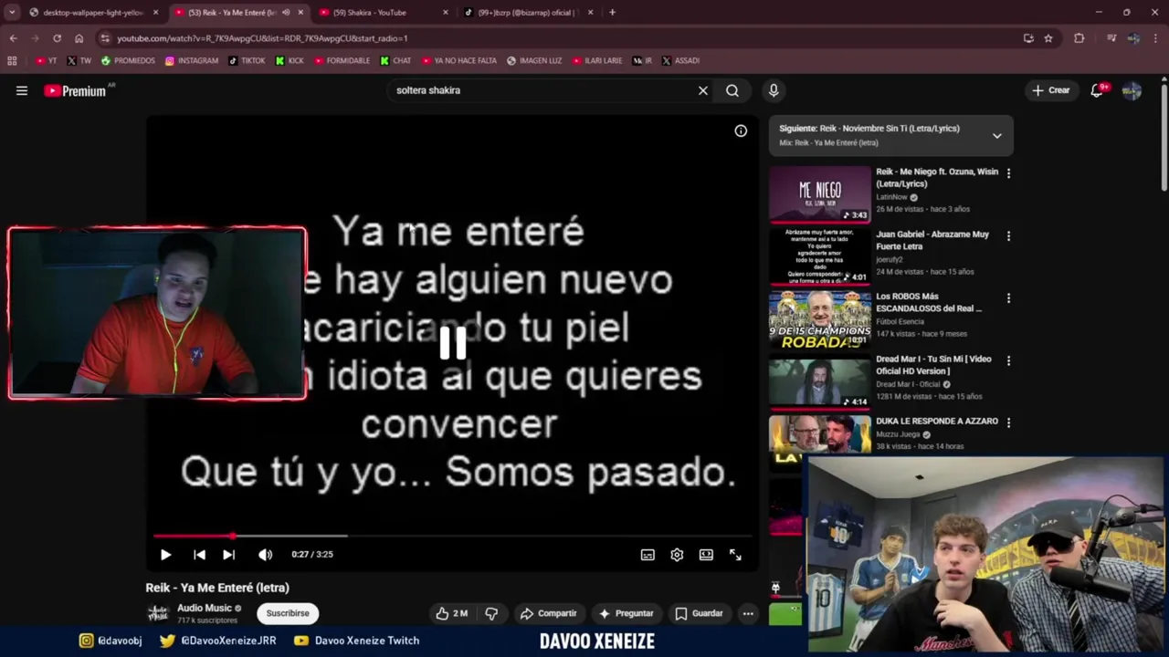Open the INSTAGRAM bookmark
The width and height of the screenshot is (1169, 657).
(x=192, y=61)
